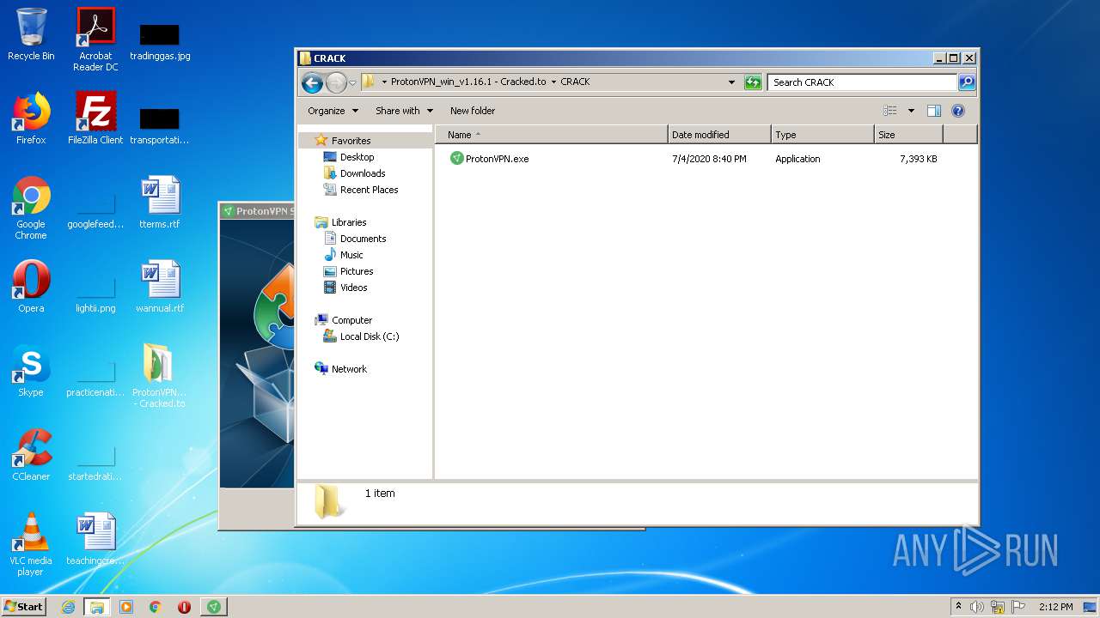Open Windows Media Player taskbar icon
Image resolution: width=1100 pixels, height=618 pixels.
126,607
